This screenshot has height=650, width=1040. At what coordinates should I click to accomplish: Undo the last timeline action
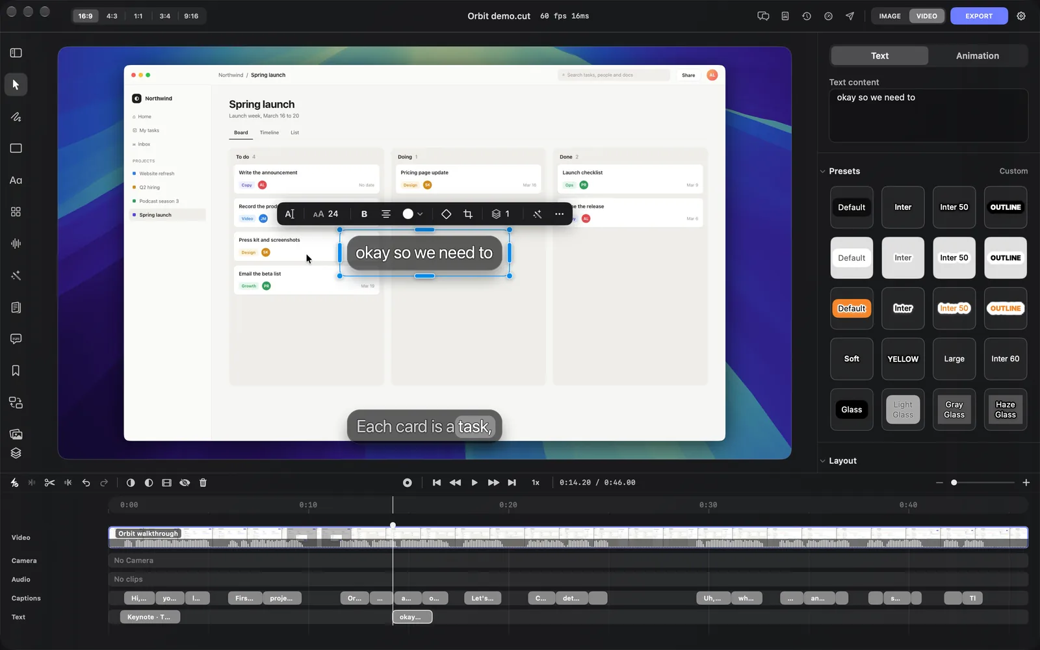coord(86,482)
